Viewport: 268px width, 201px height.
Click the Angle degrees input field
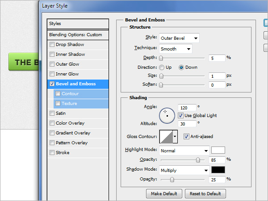click(187, 108)
